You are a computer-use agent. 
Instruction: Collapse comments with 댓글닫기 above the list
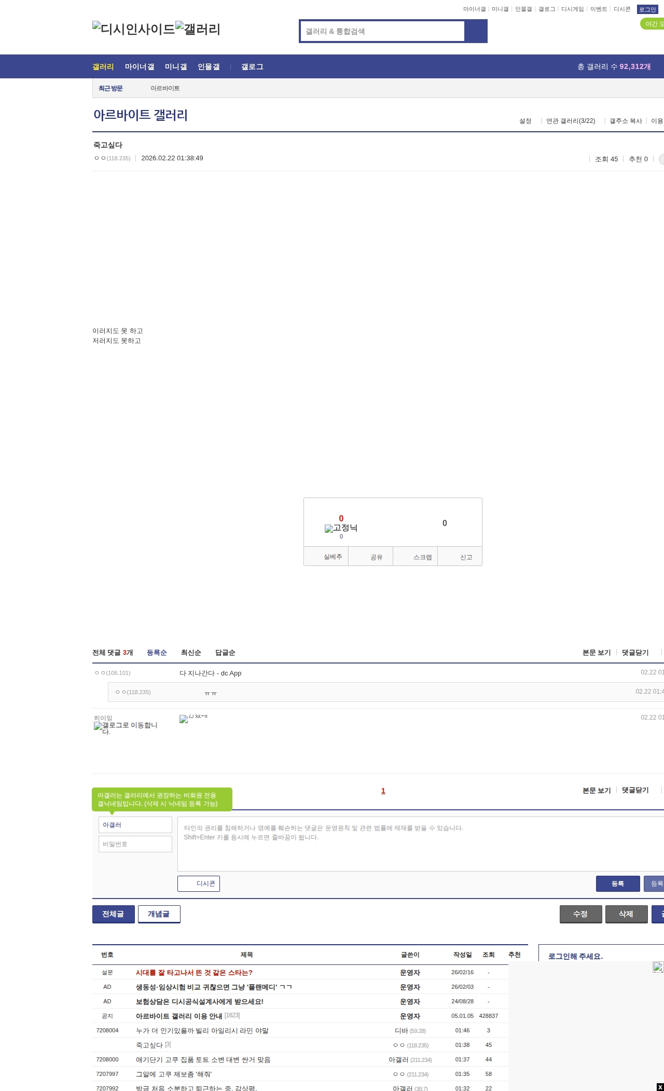(x=635, y=653)
